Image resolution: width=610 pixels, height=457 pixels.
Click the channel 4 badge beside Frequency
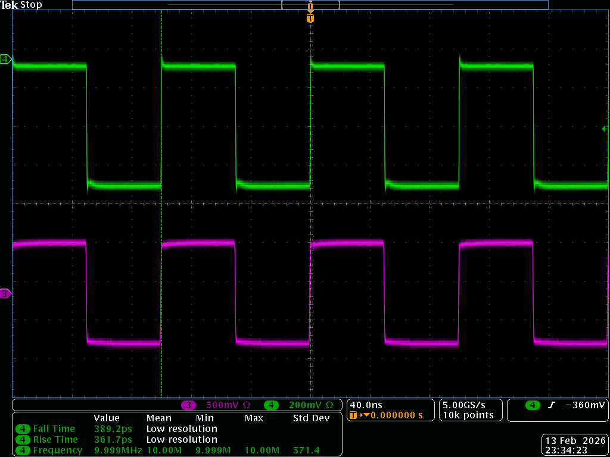(23, 450)
